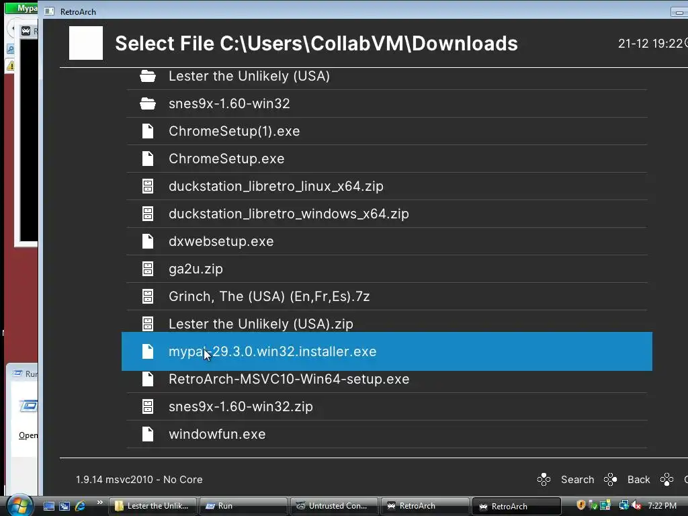This screenshot has width=688, height=516.
Task: Launch Internet Explorer from quick launch
Action: (x=81, y=506)
